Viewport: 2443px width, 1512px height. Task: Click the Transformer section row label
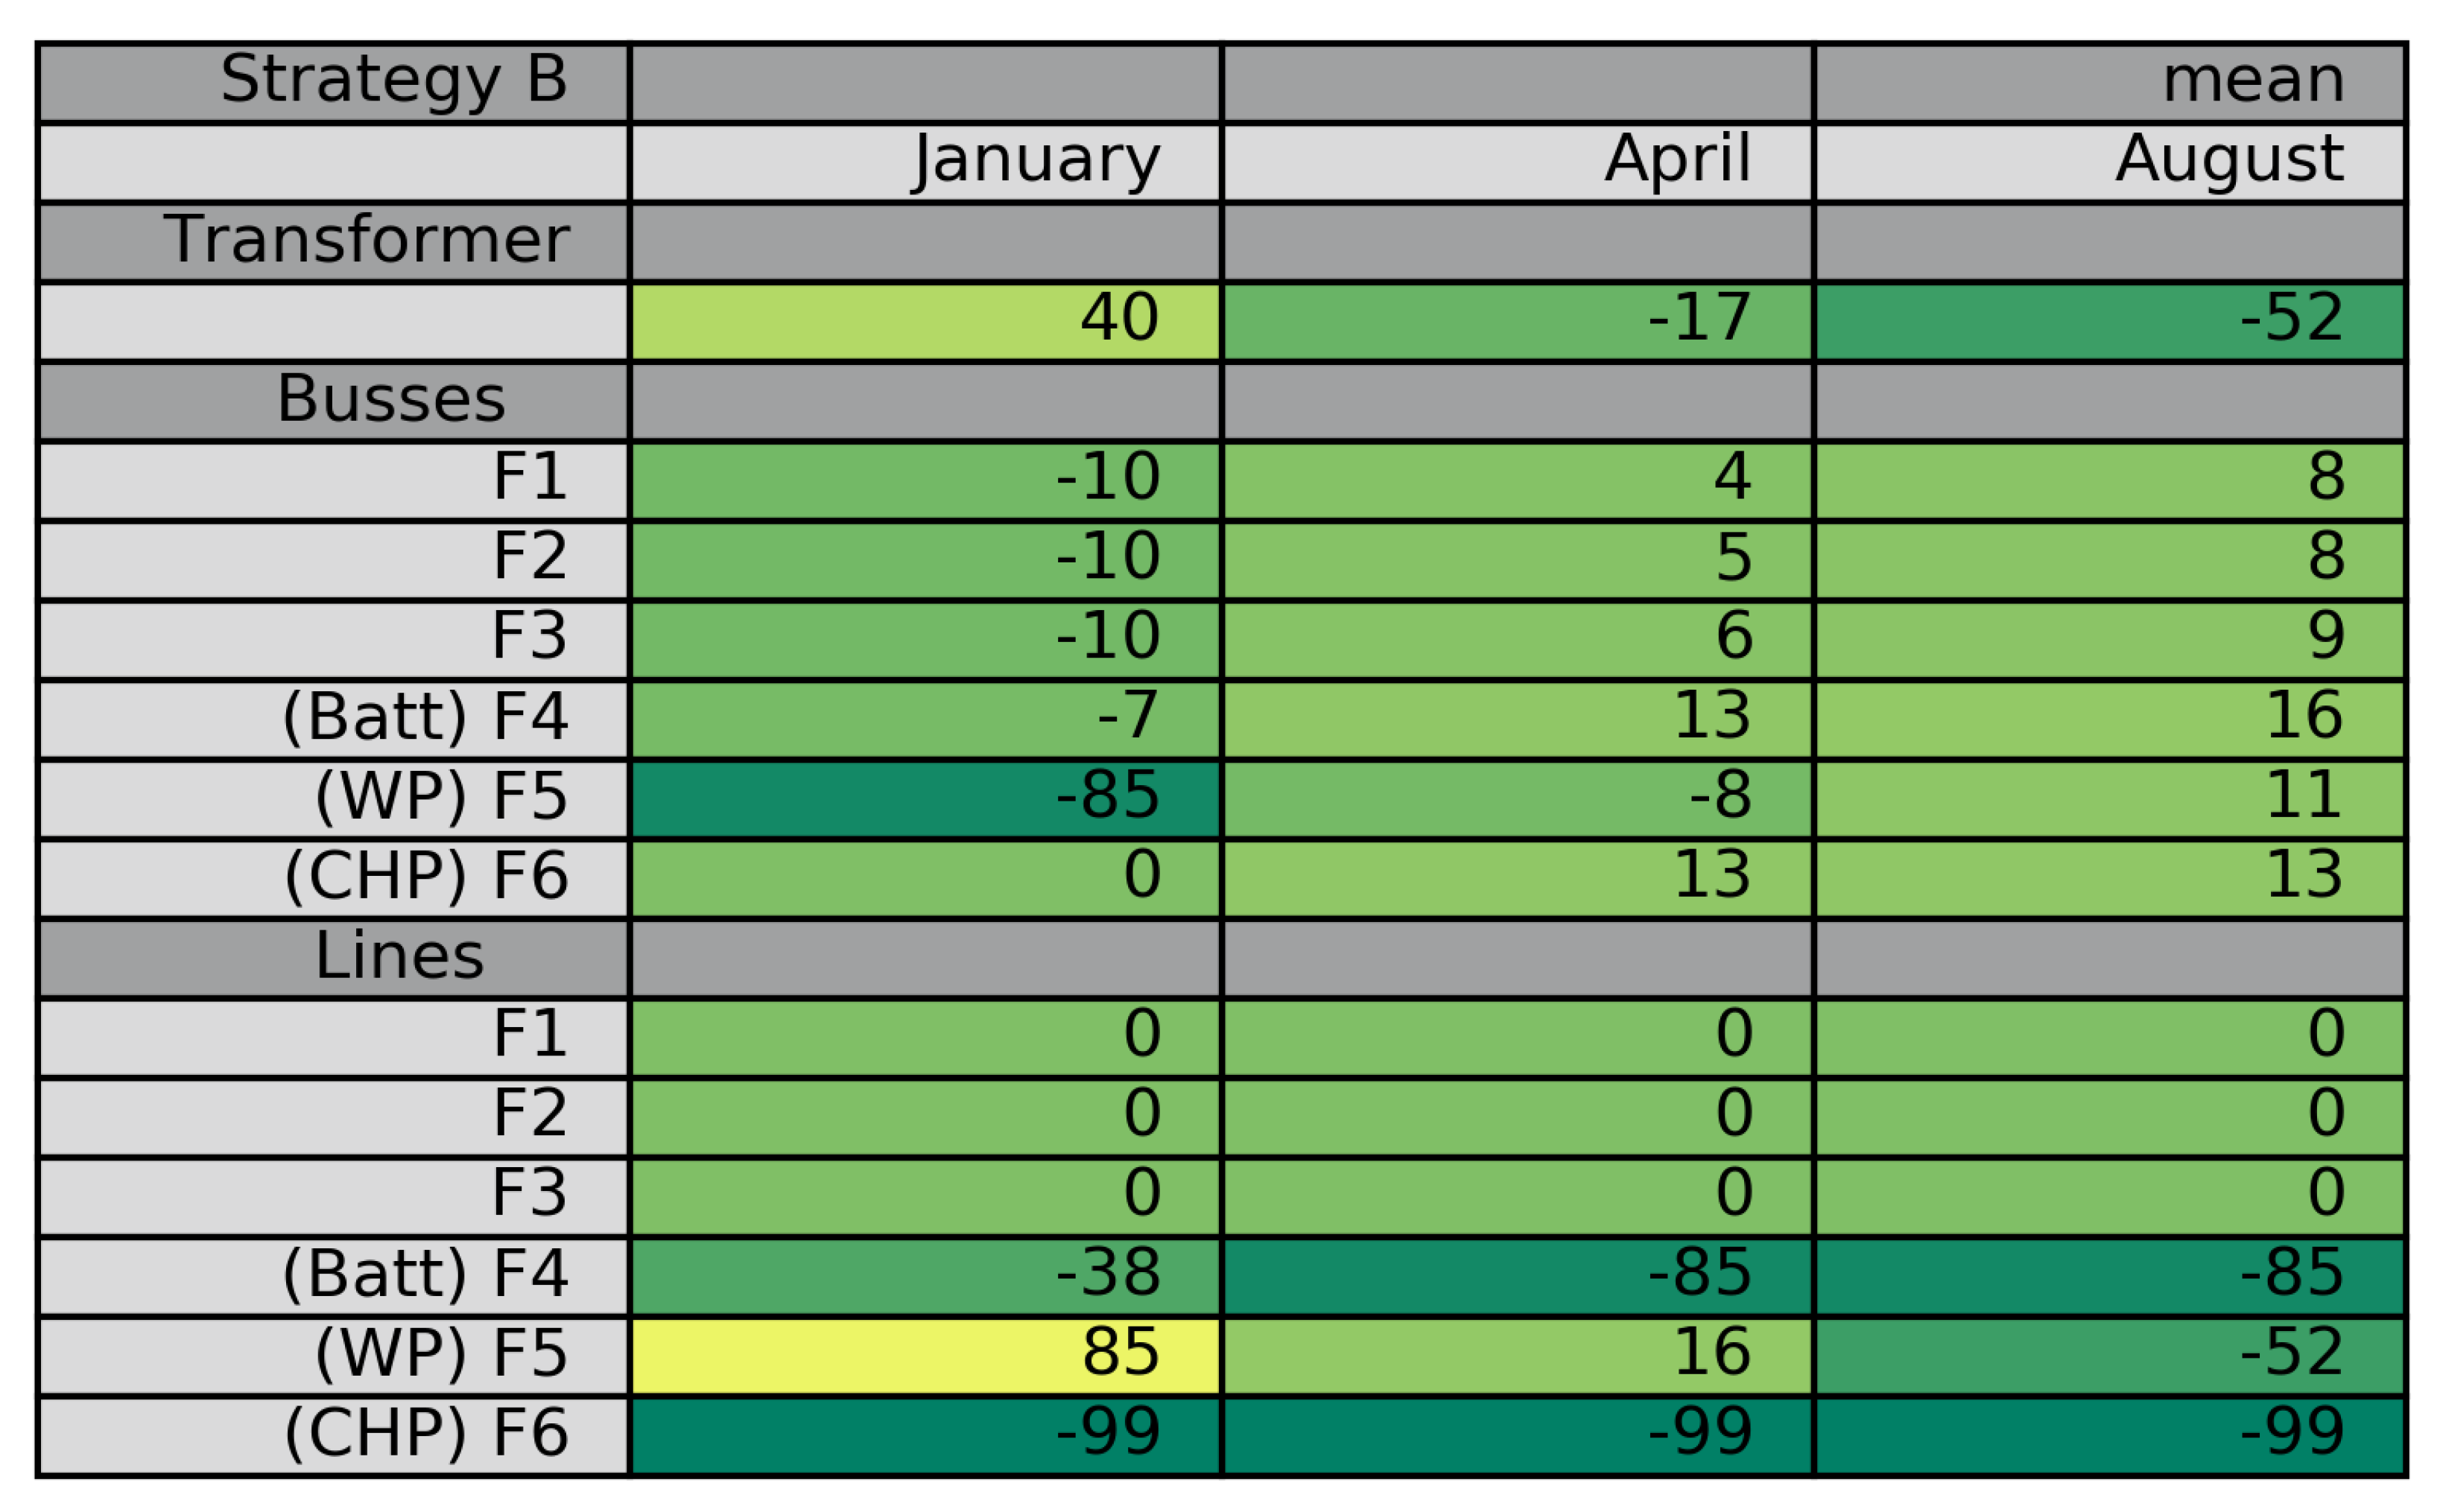[333, 242]
